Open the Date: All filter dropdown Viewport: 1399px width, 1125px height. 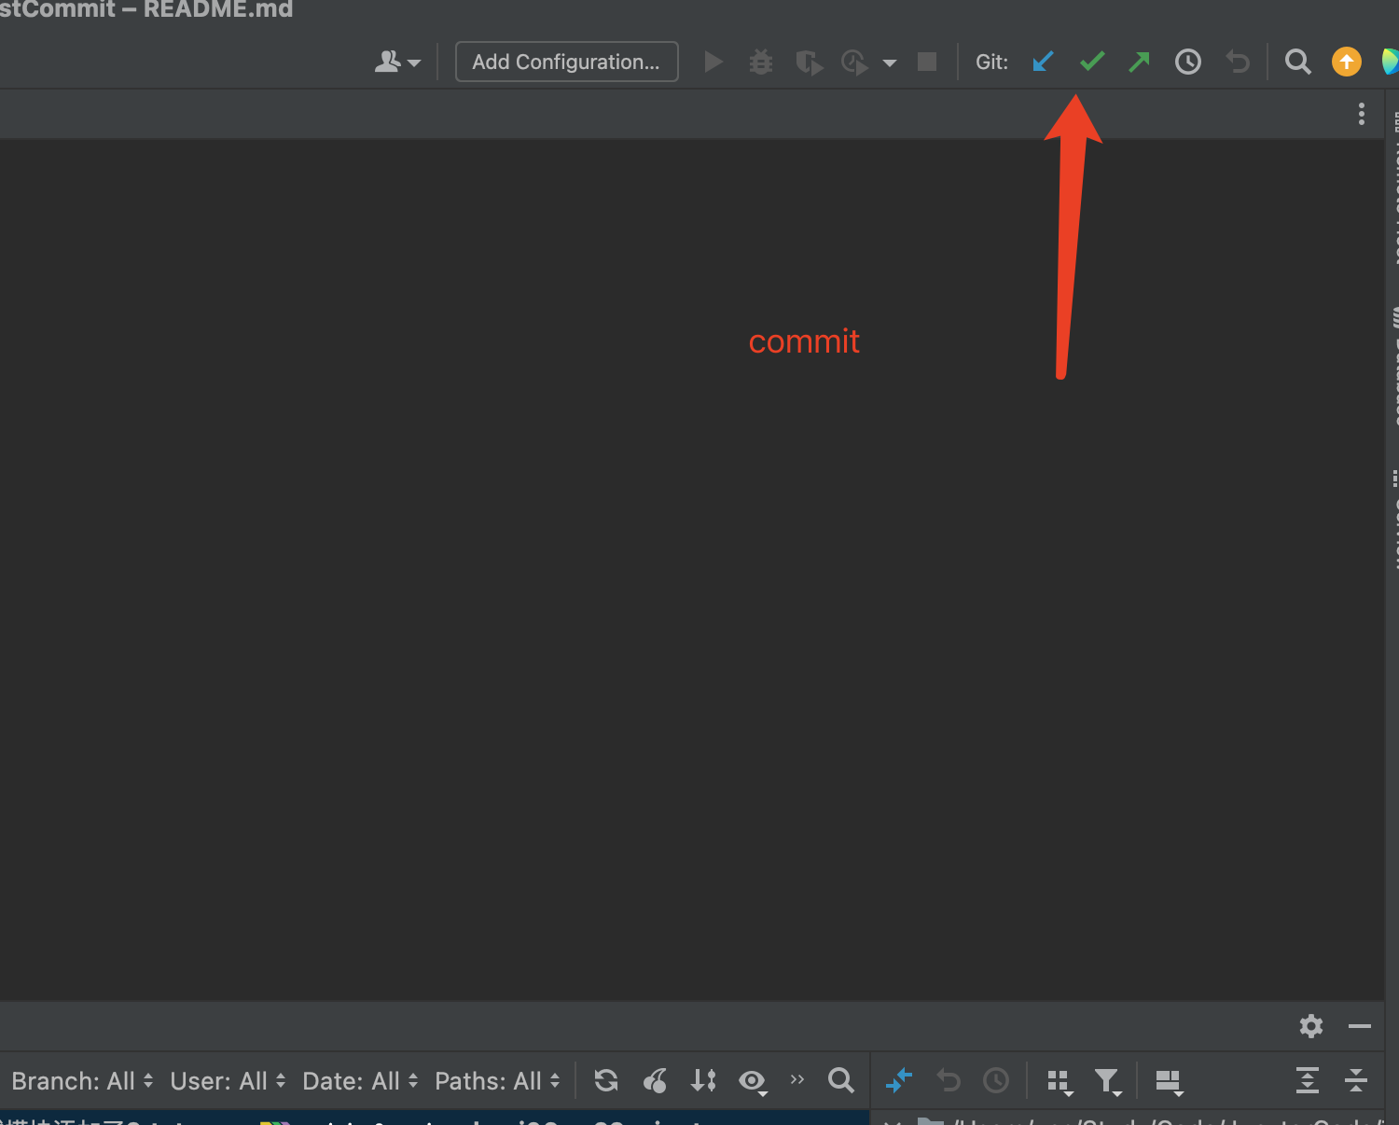(359, 1080)
